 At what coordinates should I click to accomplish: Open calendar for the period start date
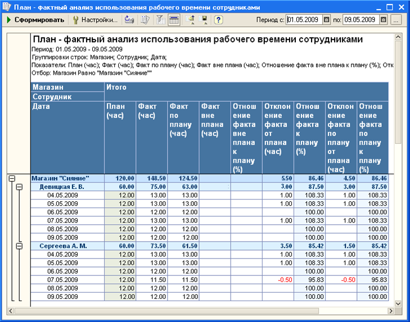[326, 20]
